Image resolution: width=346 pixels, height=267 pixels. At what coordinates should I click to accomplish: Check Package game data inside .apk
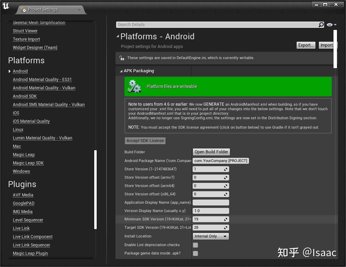point(195,253)
